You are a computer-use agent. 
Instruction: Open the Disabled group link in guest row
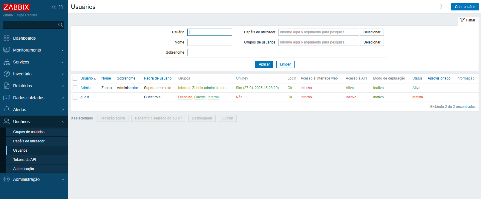pos(185,97)
